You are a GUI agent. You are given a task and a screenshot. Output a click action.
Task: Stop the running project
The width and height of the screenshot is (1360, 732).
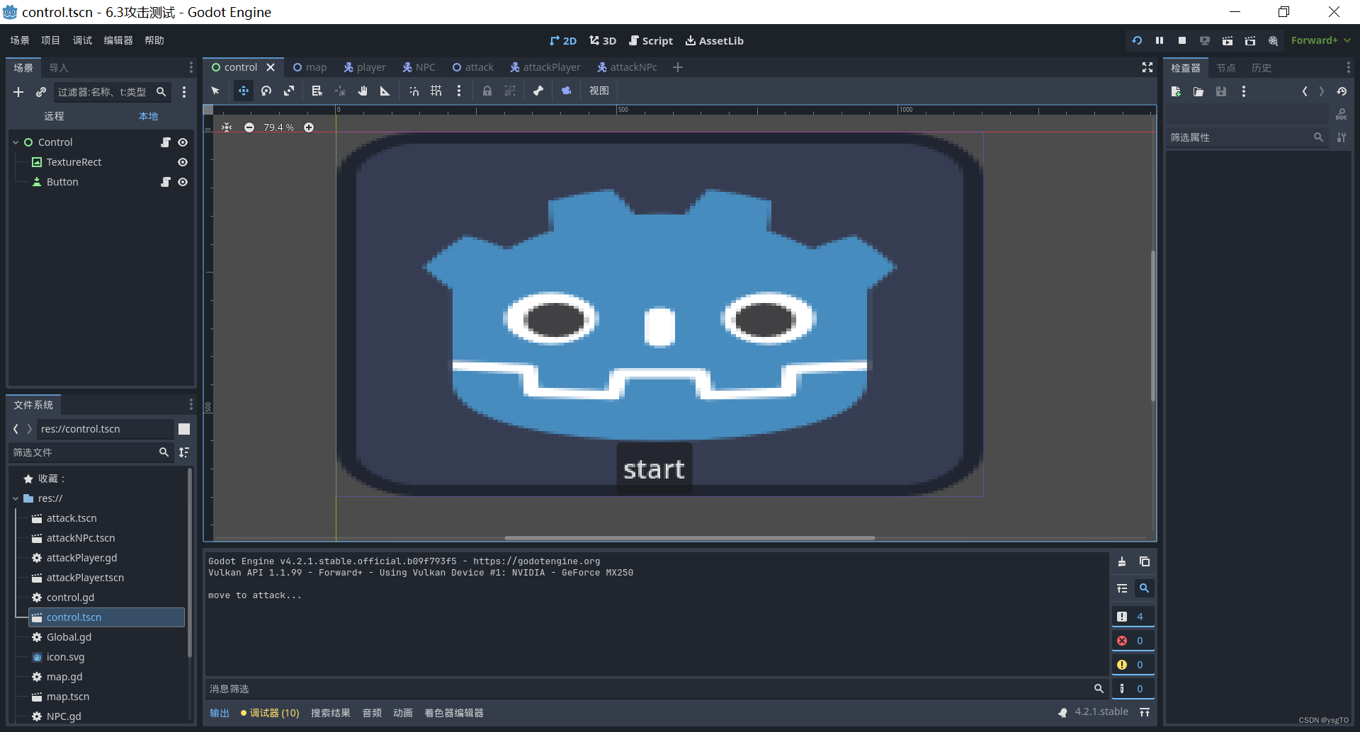tap(1182, 40)
